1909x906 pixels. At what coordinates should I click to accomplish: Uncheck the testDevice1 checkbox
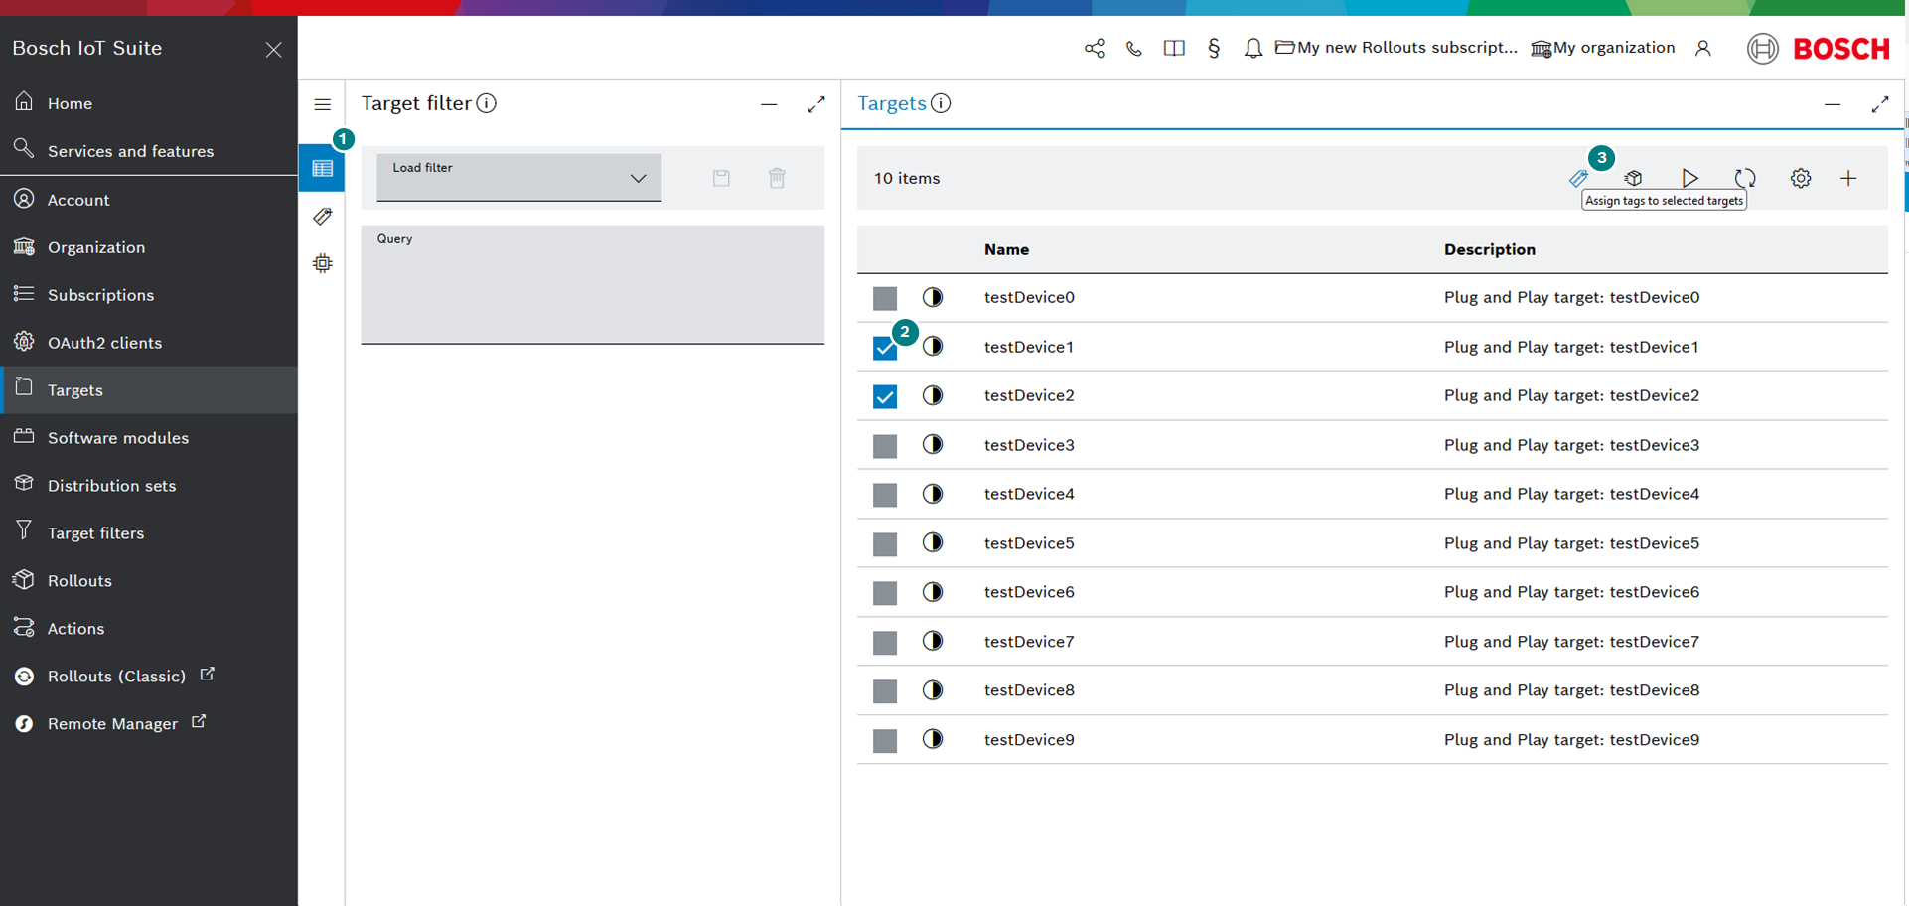coord(885,348)
